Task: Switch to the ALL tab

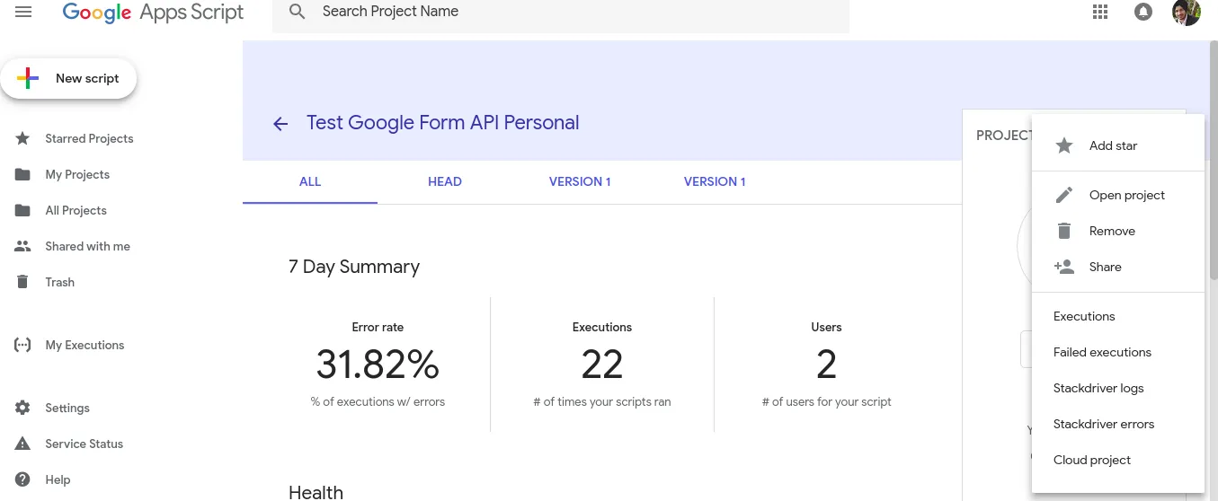Action: [310, 181]
